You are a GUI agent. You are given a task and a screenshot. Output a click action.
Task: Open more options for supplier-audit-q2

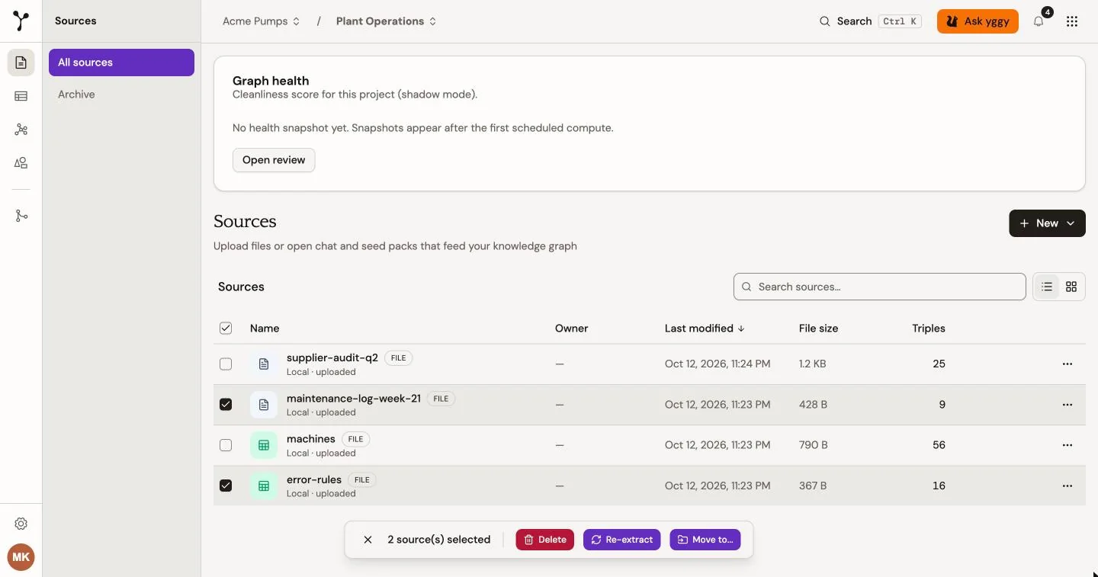pos(1067,364)
